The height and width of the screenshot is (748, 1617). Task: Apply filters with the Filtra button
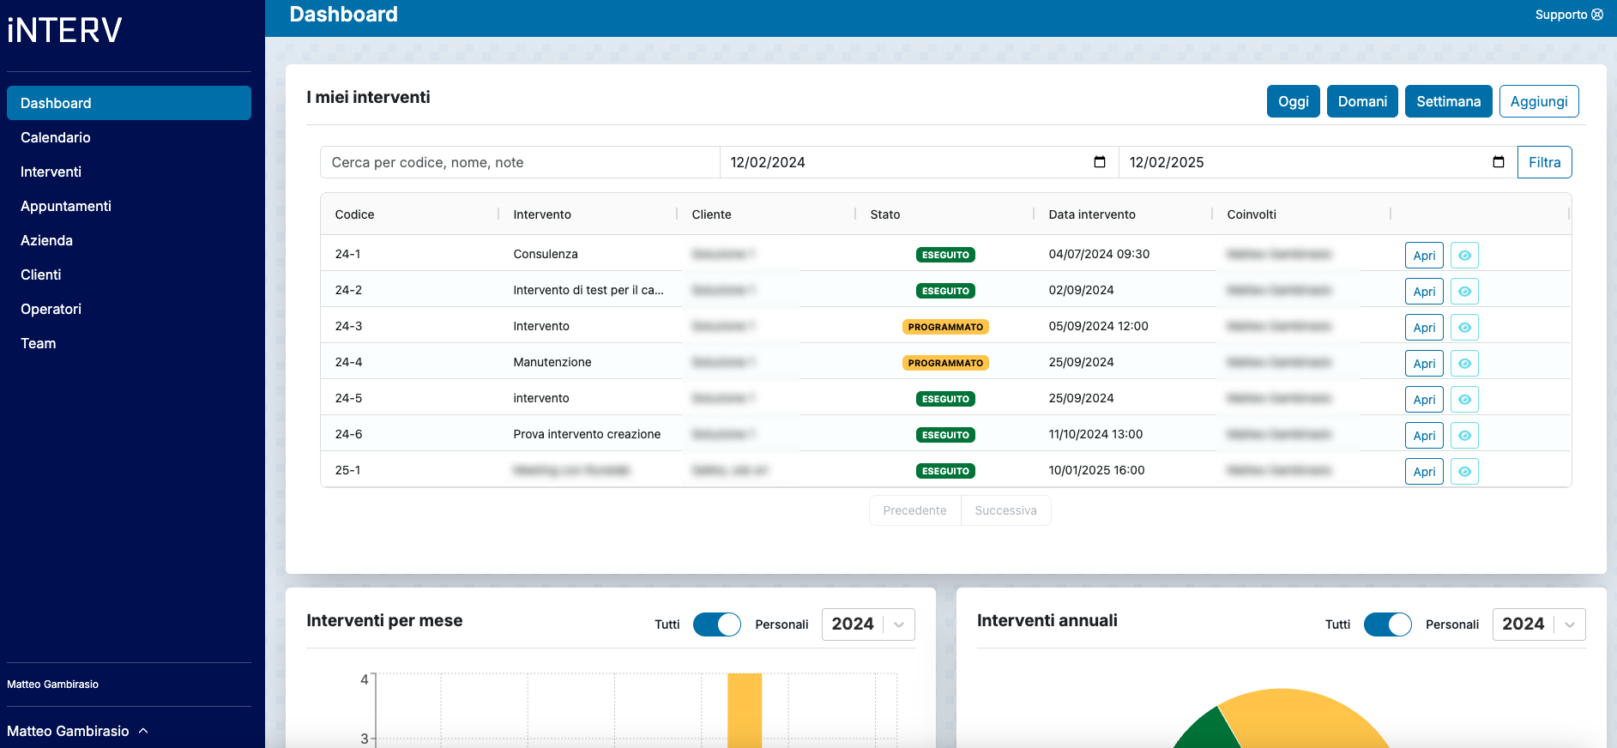click(x=1545, y=162)
